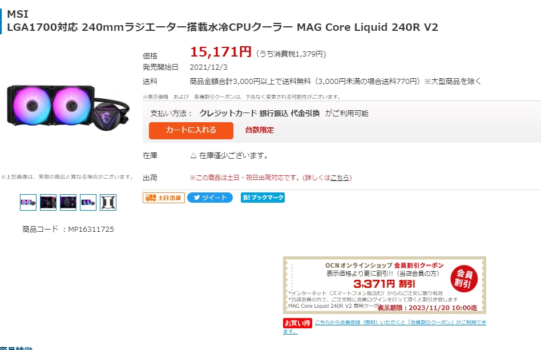The image size is (541, 350).
Task: Open the member registration coupon link
Action: coord(399,323)
